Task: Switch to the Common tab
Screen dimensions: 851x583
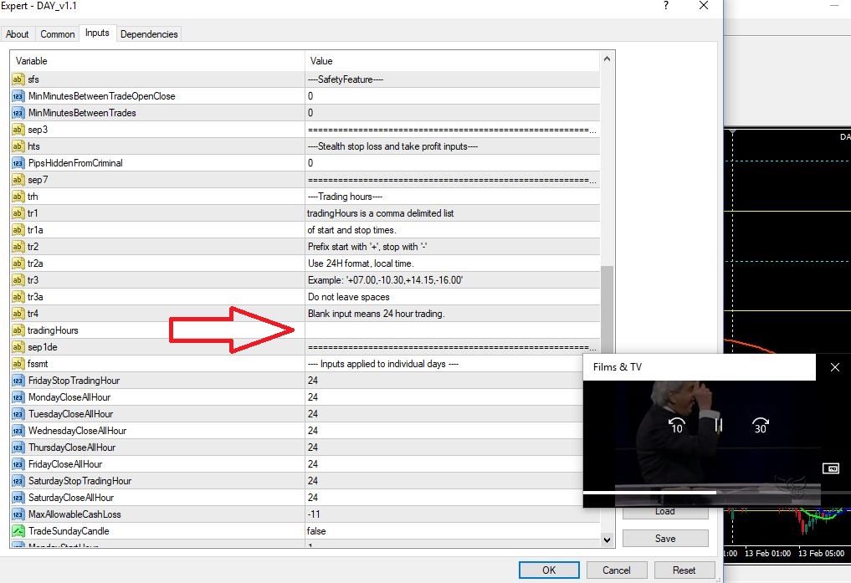Action: coord(58,34)
